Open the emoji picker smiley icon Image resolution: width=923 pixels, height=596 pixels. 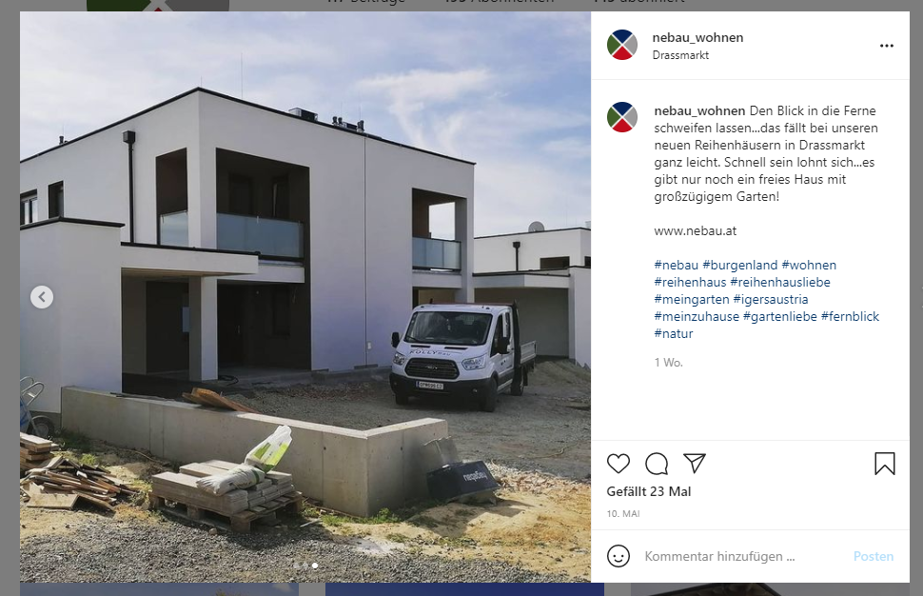(619, 556)
